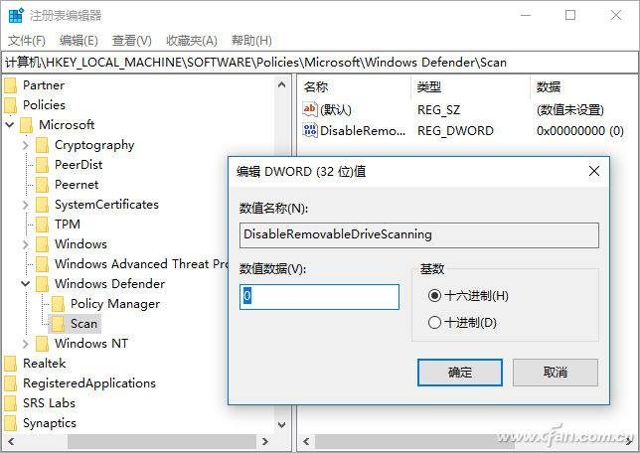The width and height of the screenshot is (640, 453).
Task: Click the DisableRemo... DWORD value icon
Action: pyautogui.click(x=310, y=130)
